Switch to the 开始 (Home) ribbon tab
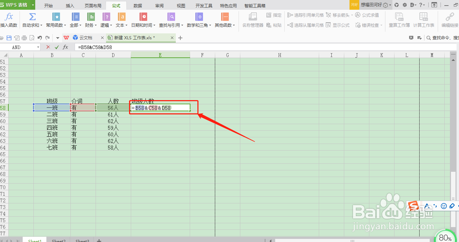The width and height of the screenshot is (459, 242). (48, 6)
